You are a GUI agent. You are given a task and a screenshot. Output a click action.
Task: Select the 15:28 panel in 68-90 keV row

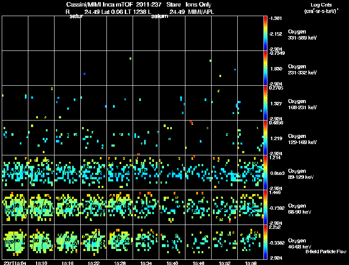click(120, 207)
